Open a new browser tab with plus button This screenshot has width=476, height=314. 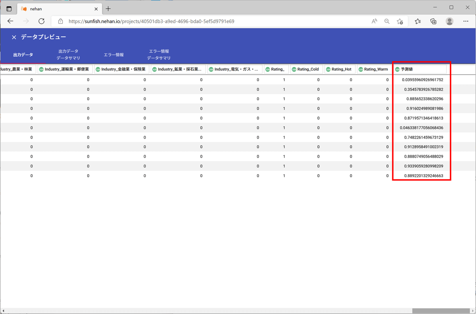click(x=108, y=9)
